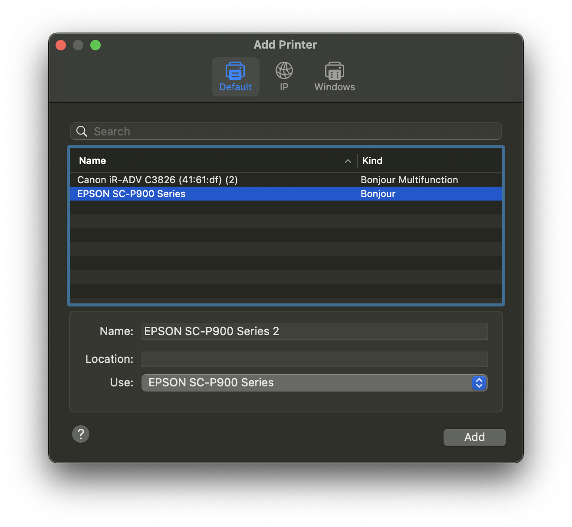Select EPSON SC-P900 Series printer row
The width and height of the screenshot is (572, 527).
286,194
